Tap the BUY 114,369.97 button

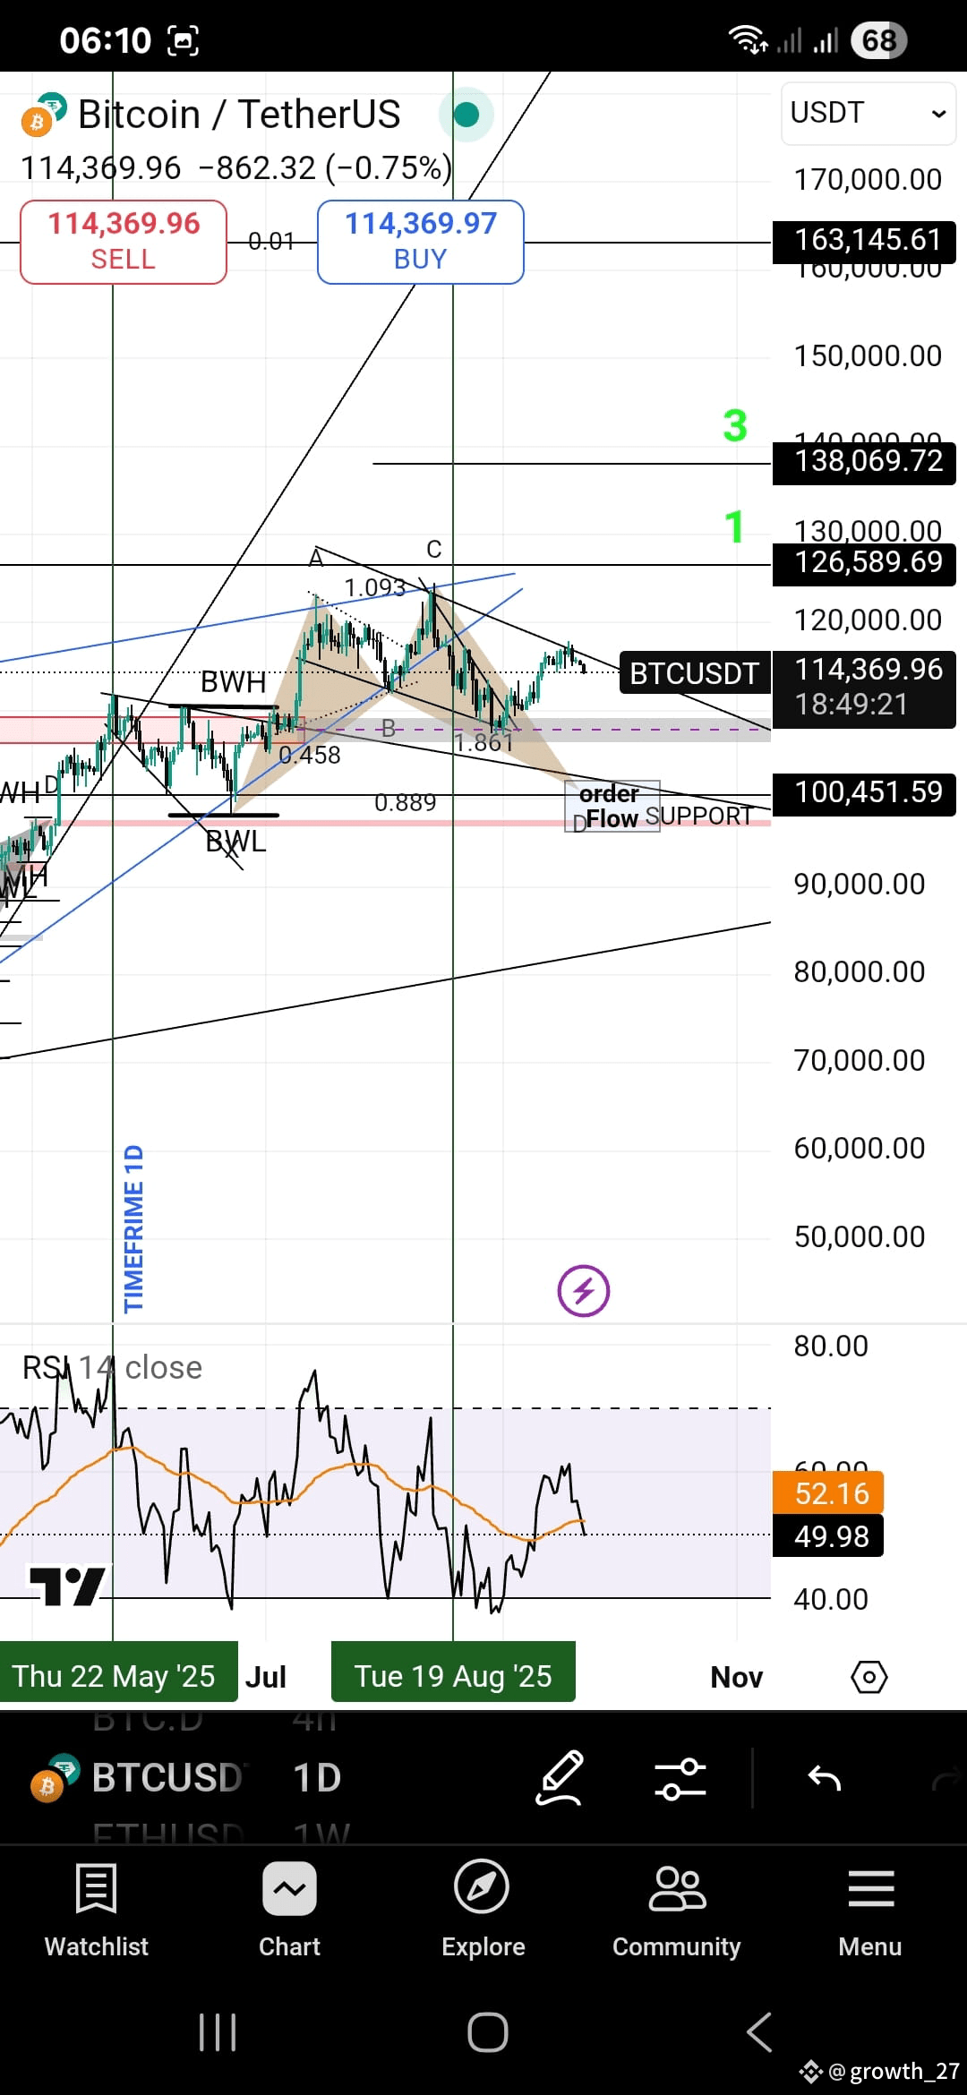pyautogui.click(x=421, y=242)
